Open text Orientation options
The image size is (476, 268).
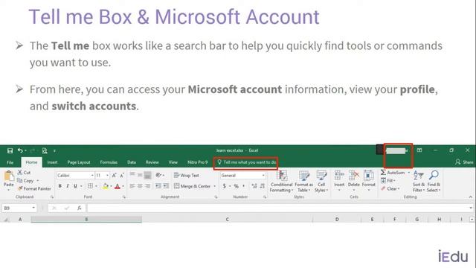point(159,175)
